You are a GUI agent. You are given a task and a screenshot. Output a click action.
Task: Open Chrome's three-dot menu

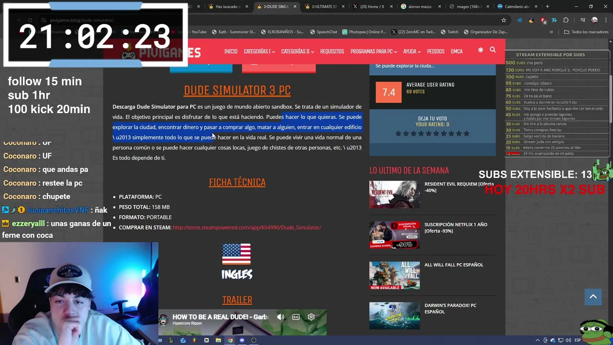606,20
